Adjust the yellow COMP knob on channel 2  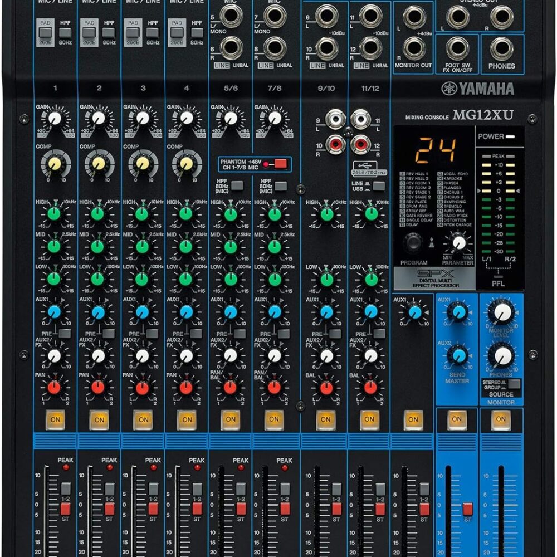pos(99,163)
